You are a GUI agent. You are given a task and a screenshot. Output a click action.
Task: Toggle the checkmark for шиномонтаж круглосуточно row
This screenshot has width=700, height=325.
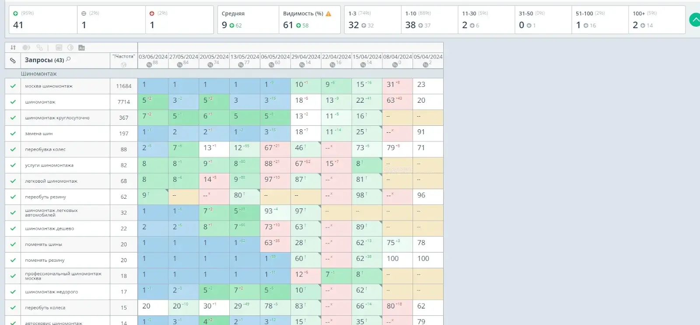13,118
